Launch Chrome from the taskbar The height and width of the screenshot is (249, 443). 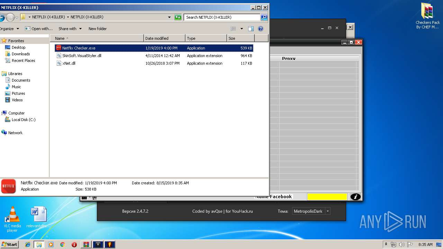click(63, 245)
